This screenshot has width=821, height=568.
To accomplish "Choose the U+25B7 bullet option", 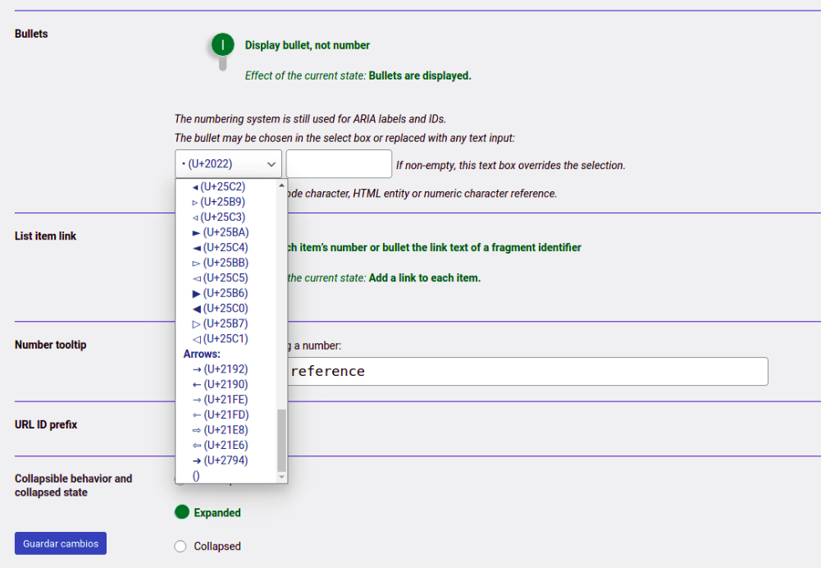I will tap(226, 323).
